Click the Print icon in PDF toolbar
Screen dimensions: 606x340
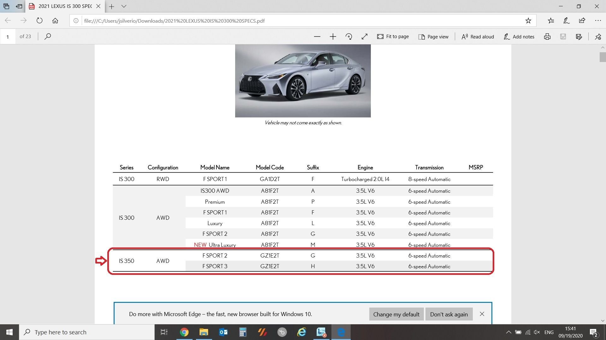click(x=547, y=37)
